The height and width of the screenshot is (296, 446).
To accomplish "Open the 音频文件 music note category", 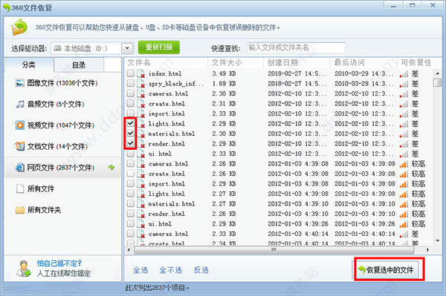I will click(x=20, y=104).
